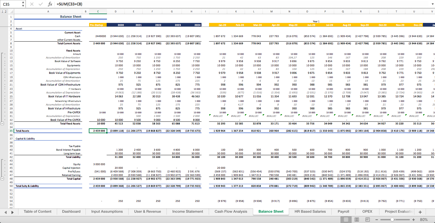Select column A header
Viewport: 435px width, 223px height.
[48, 11]
